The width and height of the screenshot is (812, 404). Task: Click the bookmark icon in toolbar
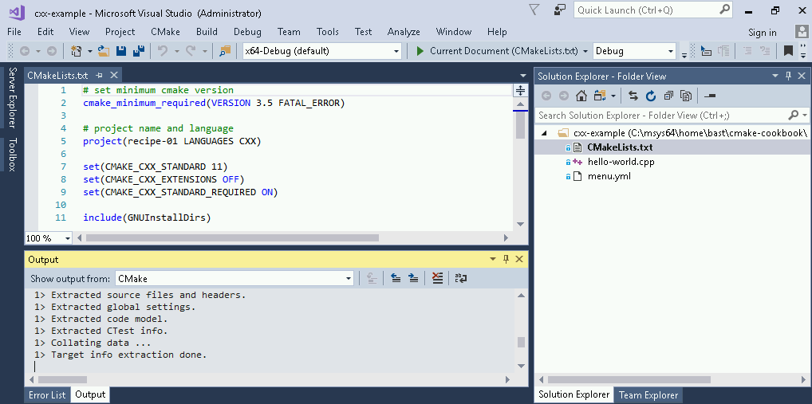(788, 51)
